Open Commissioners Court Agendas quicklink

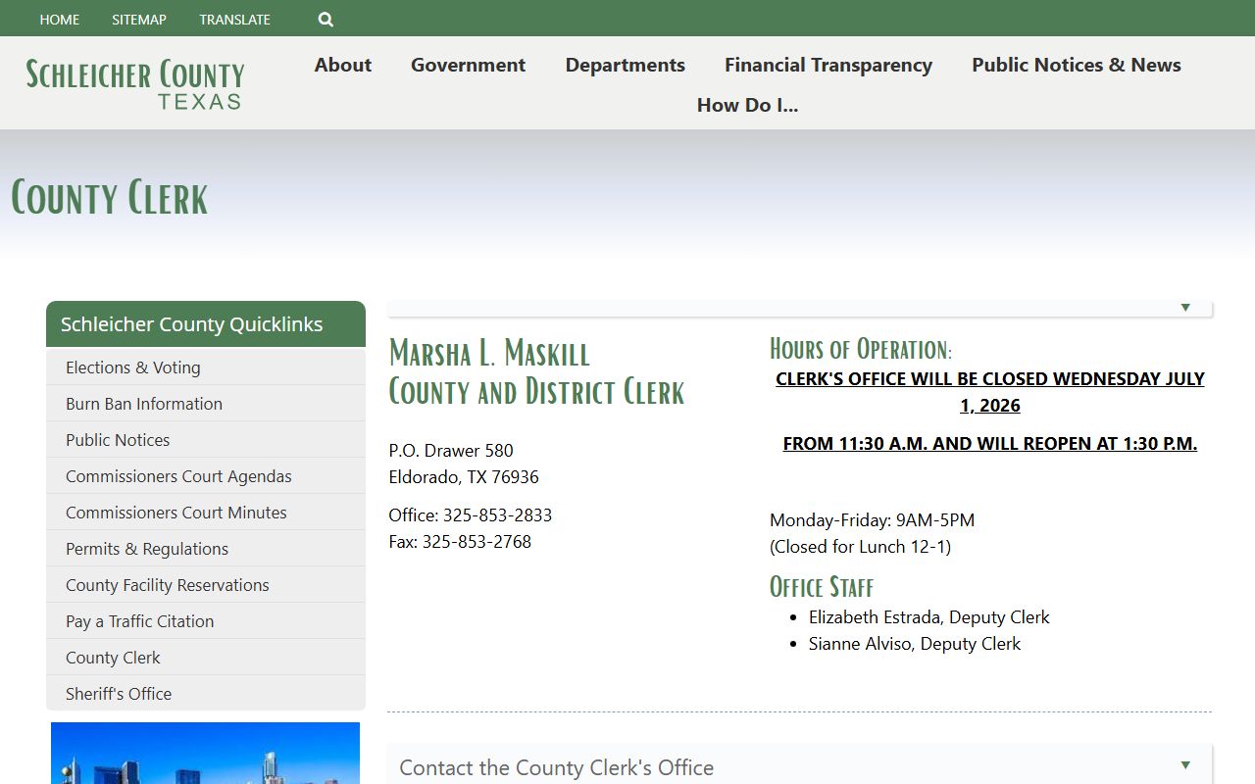(x=206, y=476)
